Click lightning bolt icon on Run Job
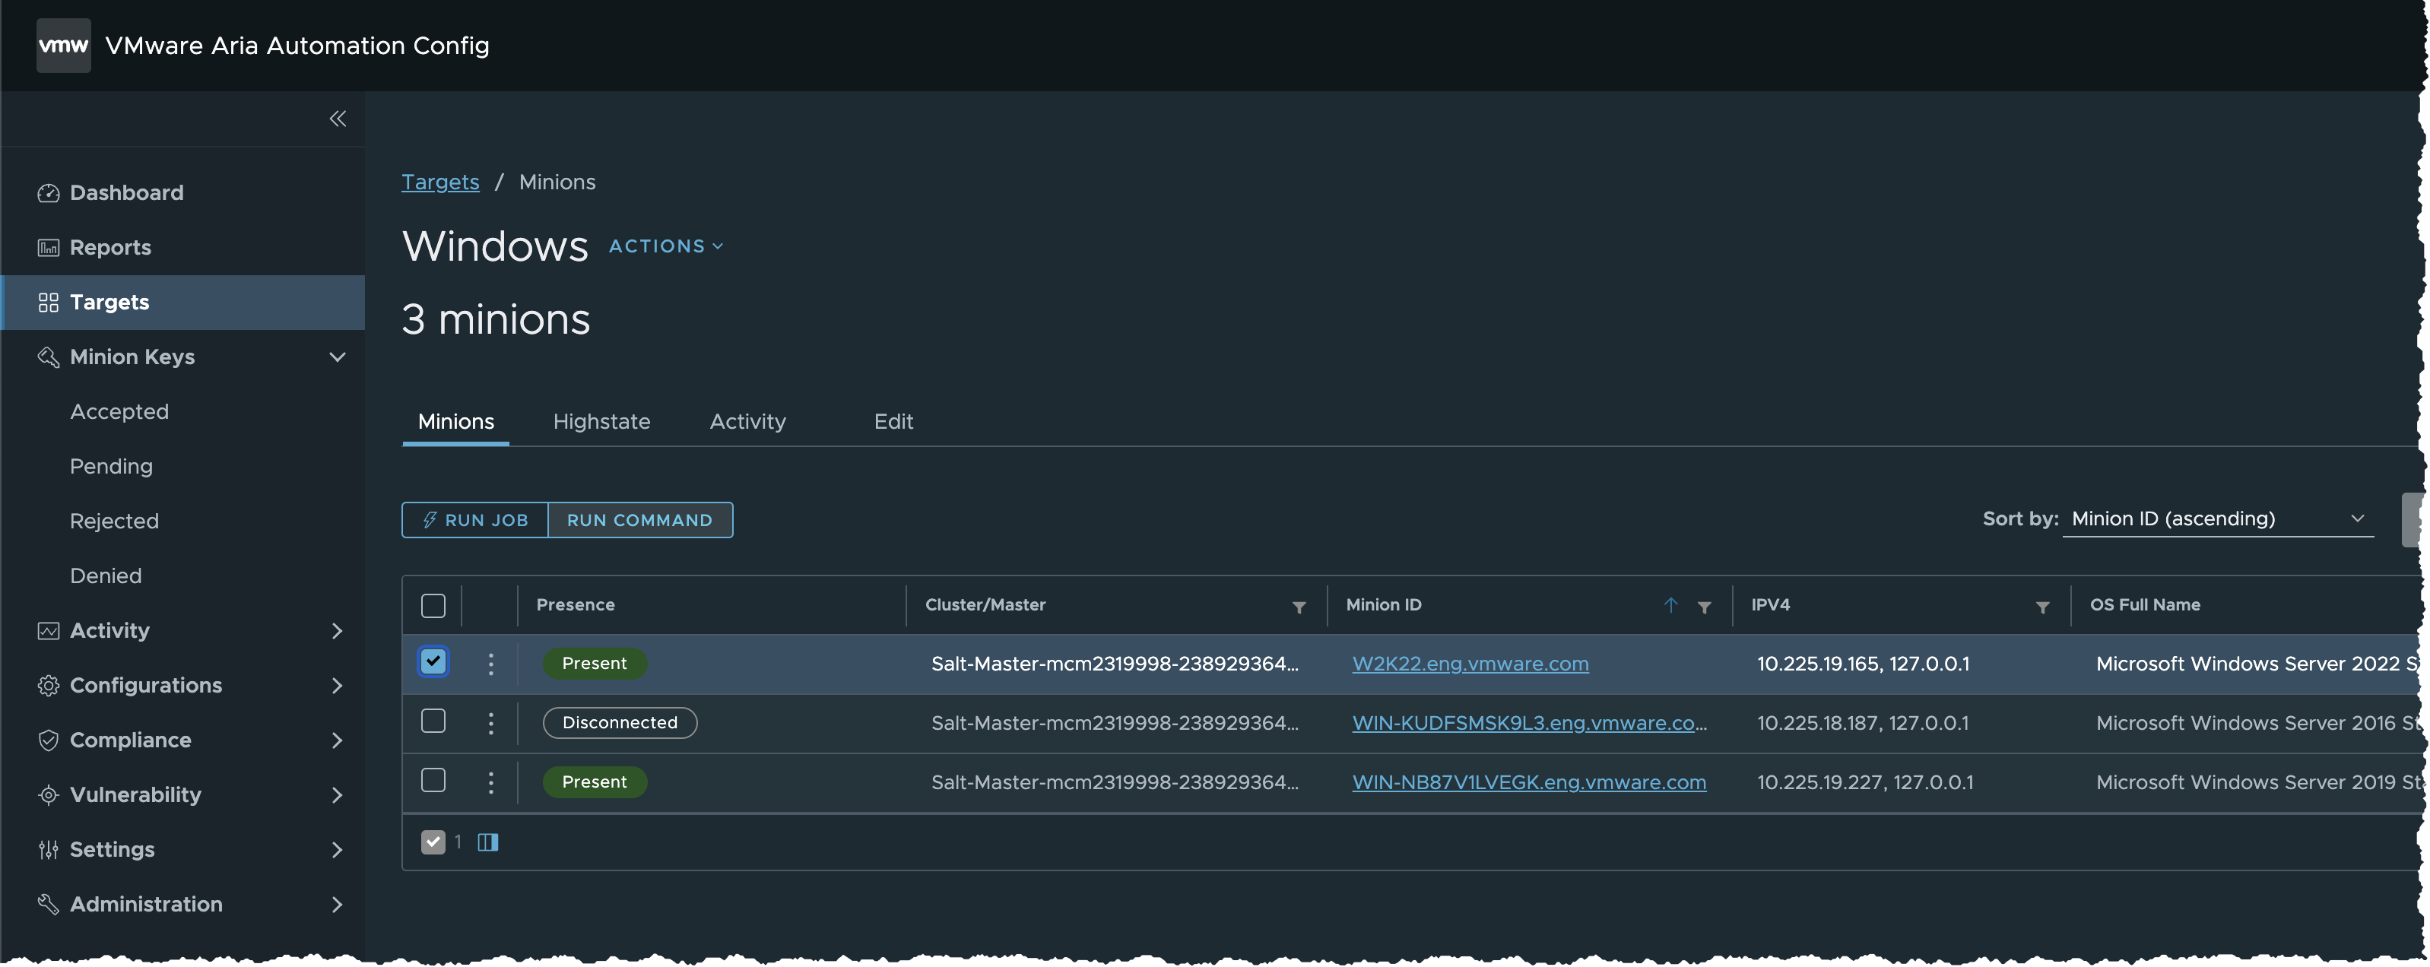This screenshot has height=967, width=2430. coord(430,520)
